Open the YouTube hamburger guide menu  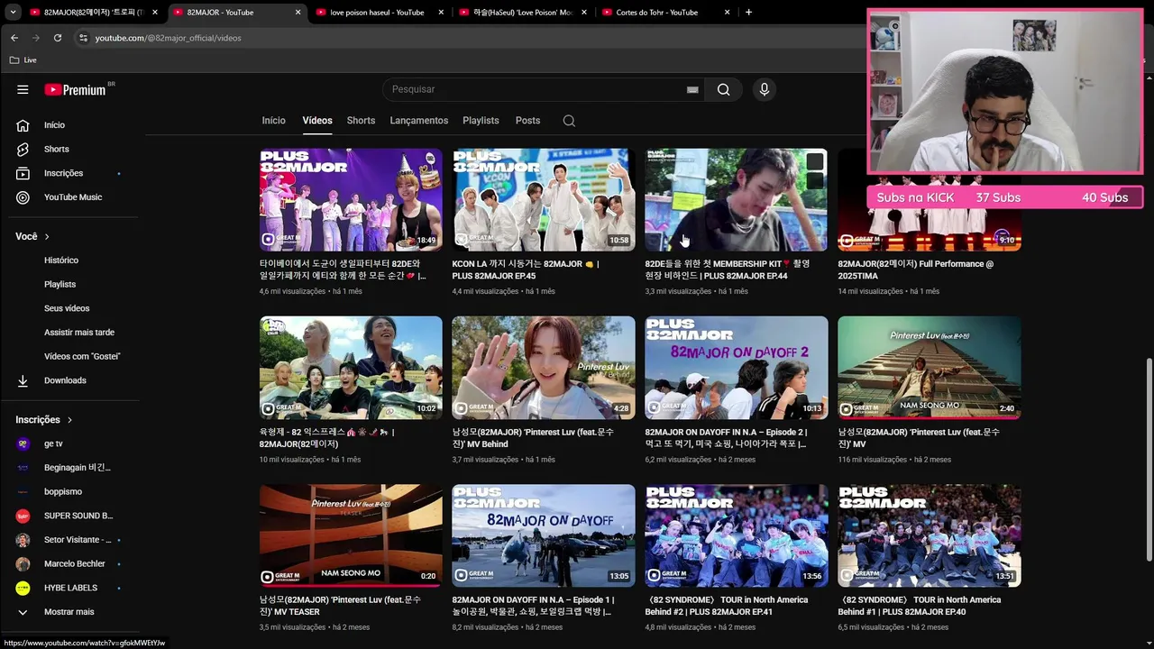tap(23, 89)
